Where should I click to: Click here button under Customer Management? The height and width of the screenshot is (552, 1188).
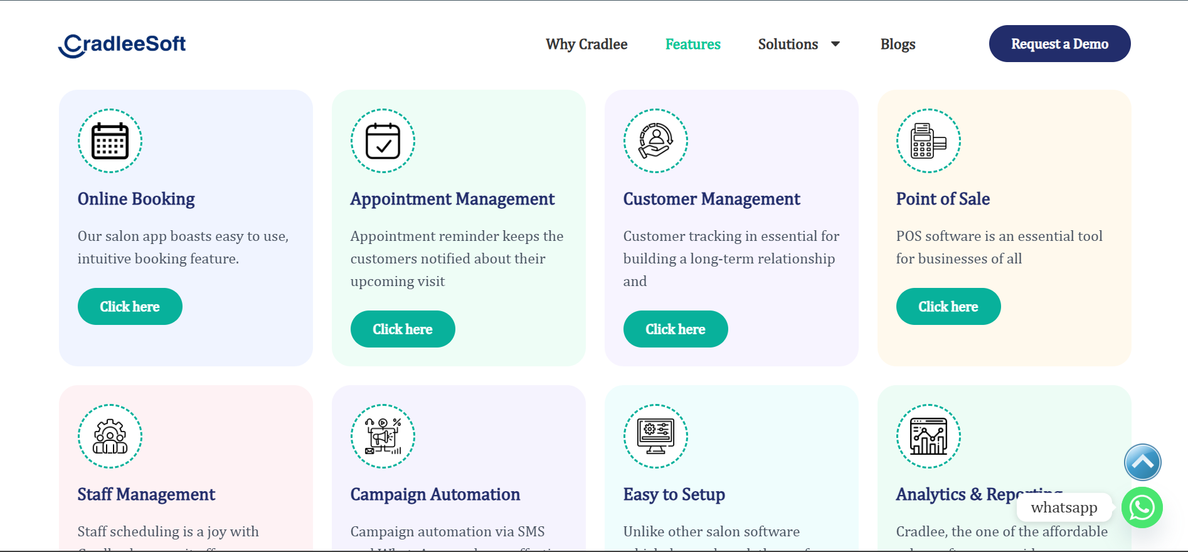pos(676,329)
